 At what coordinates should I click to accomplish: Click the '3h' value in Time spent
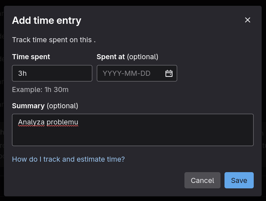(x=22, y=74)
